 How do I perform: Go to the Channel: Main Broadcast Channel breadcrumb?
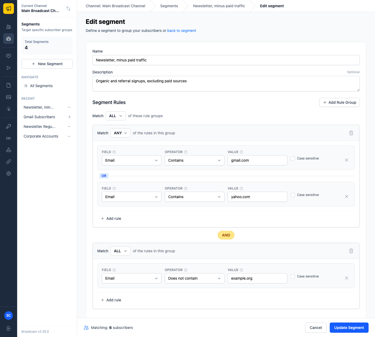tap(115, 6)
